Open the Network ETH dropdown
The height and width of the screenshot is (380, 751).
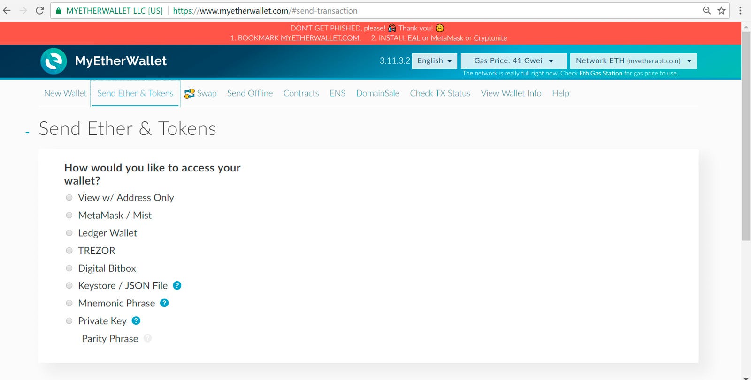pos(633,61)
